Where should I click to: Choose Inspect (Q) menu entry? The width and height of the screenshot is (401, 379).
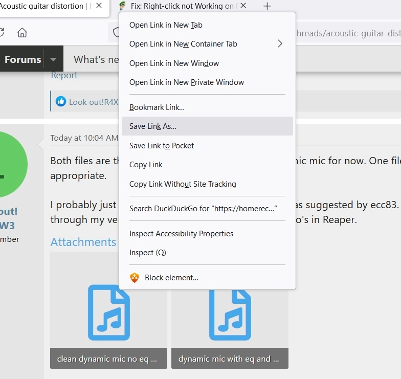[x=207, y=253]
